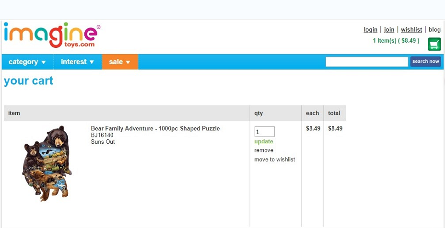
Task: Open the green shopping cart icon
Action: click(434, 44)
